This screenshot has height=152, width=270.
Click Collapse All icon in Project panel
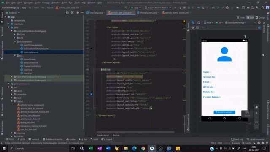[72, 13]
